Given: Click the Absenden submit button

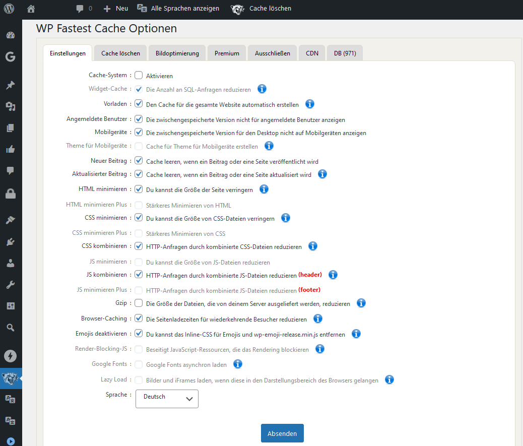Looking at the screenshot, I should point(282,433).
